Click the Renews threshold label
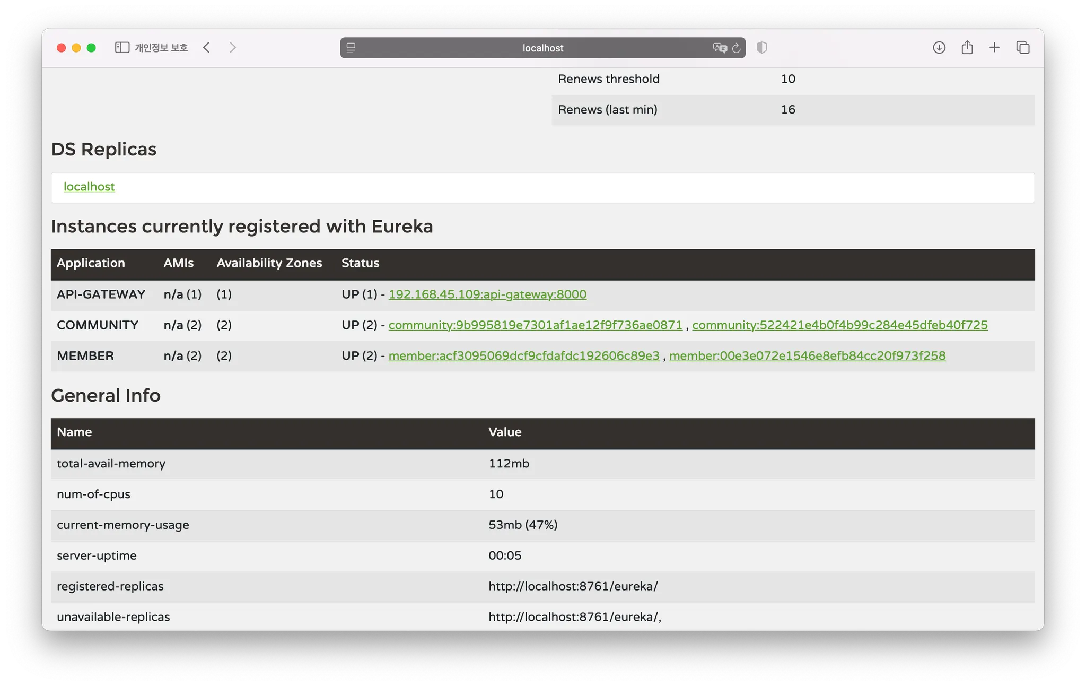Image resolution: width=1086 pixels, height=686 pixels. coord(609,79)
